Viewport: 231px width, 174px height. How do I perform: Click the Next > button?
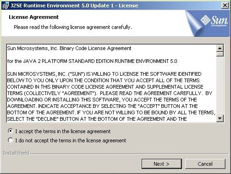[x=162, y=164]
